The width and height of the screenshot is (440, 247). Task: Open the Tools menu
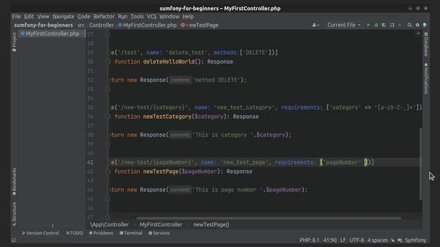(137, 16)
